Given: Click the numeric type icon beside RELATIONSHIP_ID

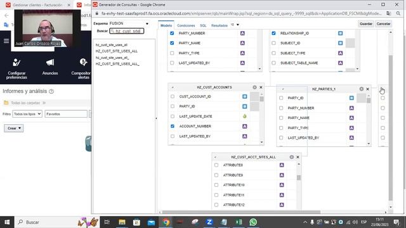Looking at the screenshot, I should coord(340,33).
